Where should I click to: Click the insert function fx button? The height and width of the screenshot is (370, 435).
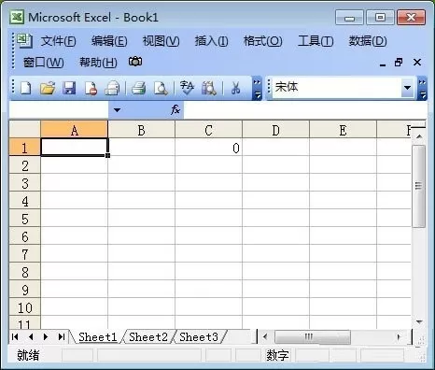click(175, 109)
